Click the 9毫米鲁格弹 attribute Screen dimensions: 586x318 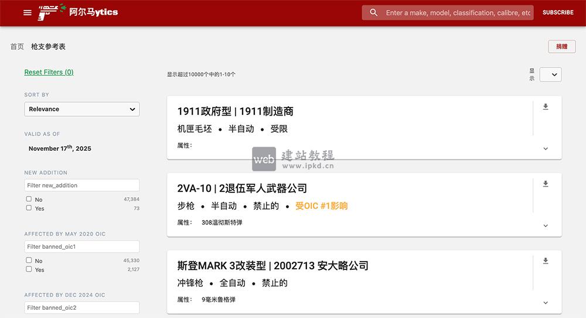tap(219, 300)
